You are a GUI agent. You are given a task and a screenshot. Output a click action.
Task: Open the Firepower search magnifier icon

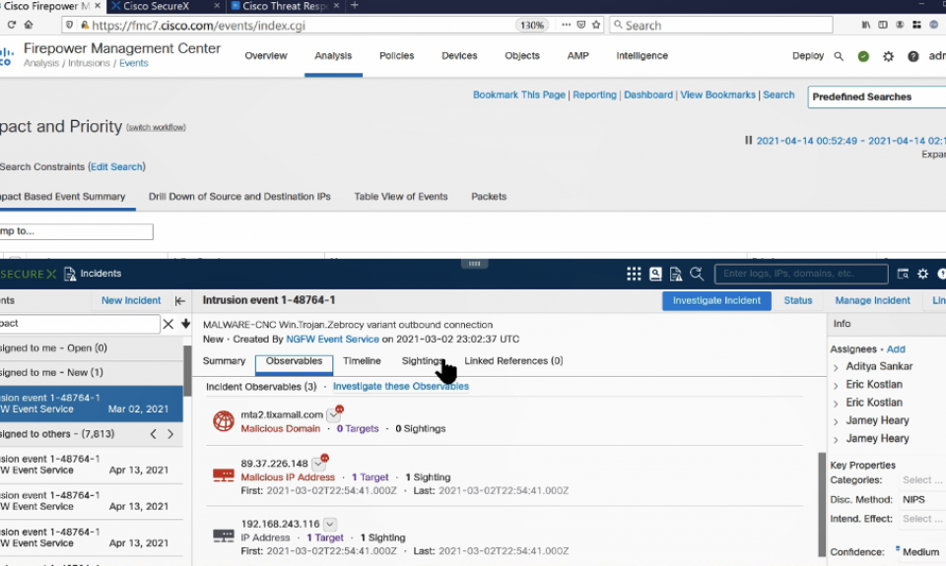839,56
